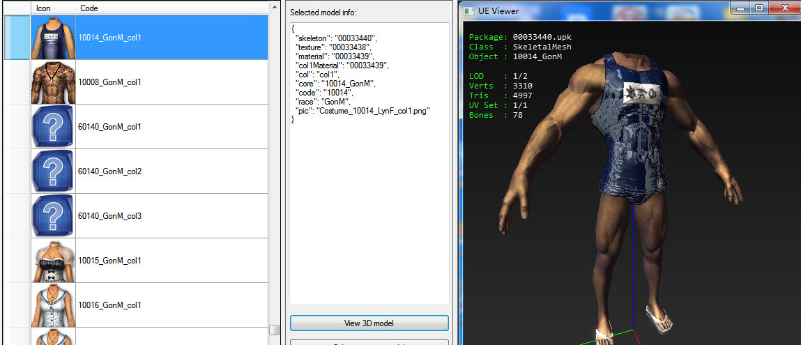Viewport: 801px width, 345px height.
Task: Select the 10014_GonM_col1 tank top icon
Action: click(53, 37)
